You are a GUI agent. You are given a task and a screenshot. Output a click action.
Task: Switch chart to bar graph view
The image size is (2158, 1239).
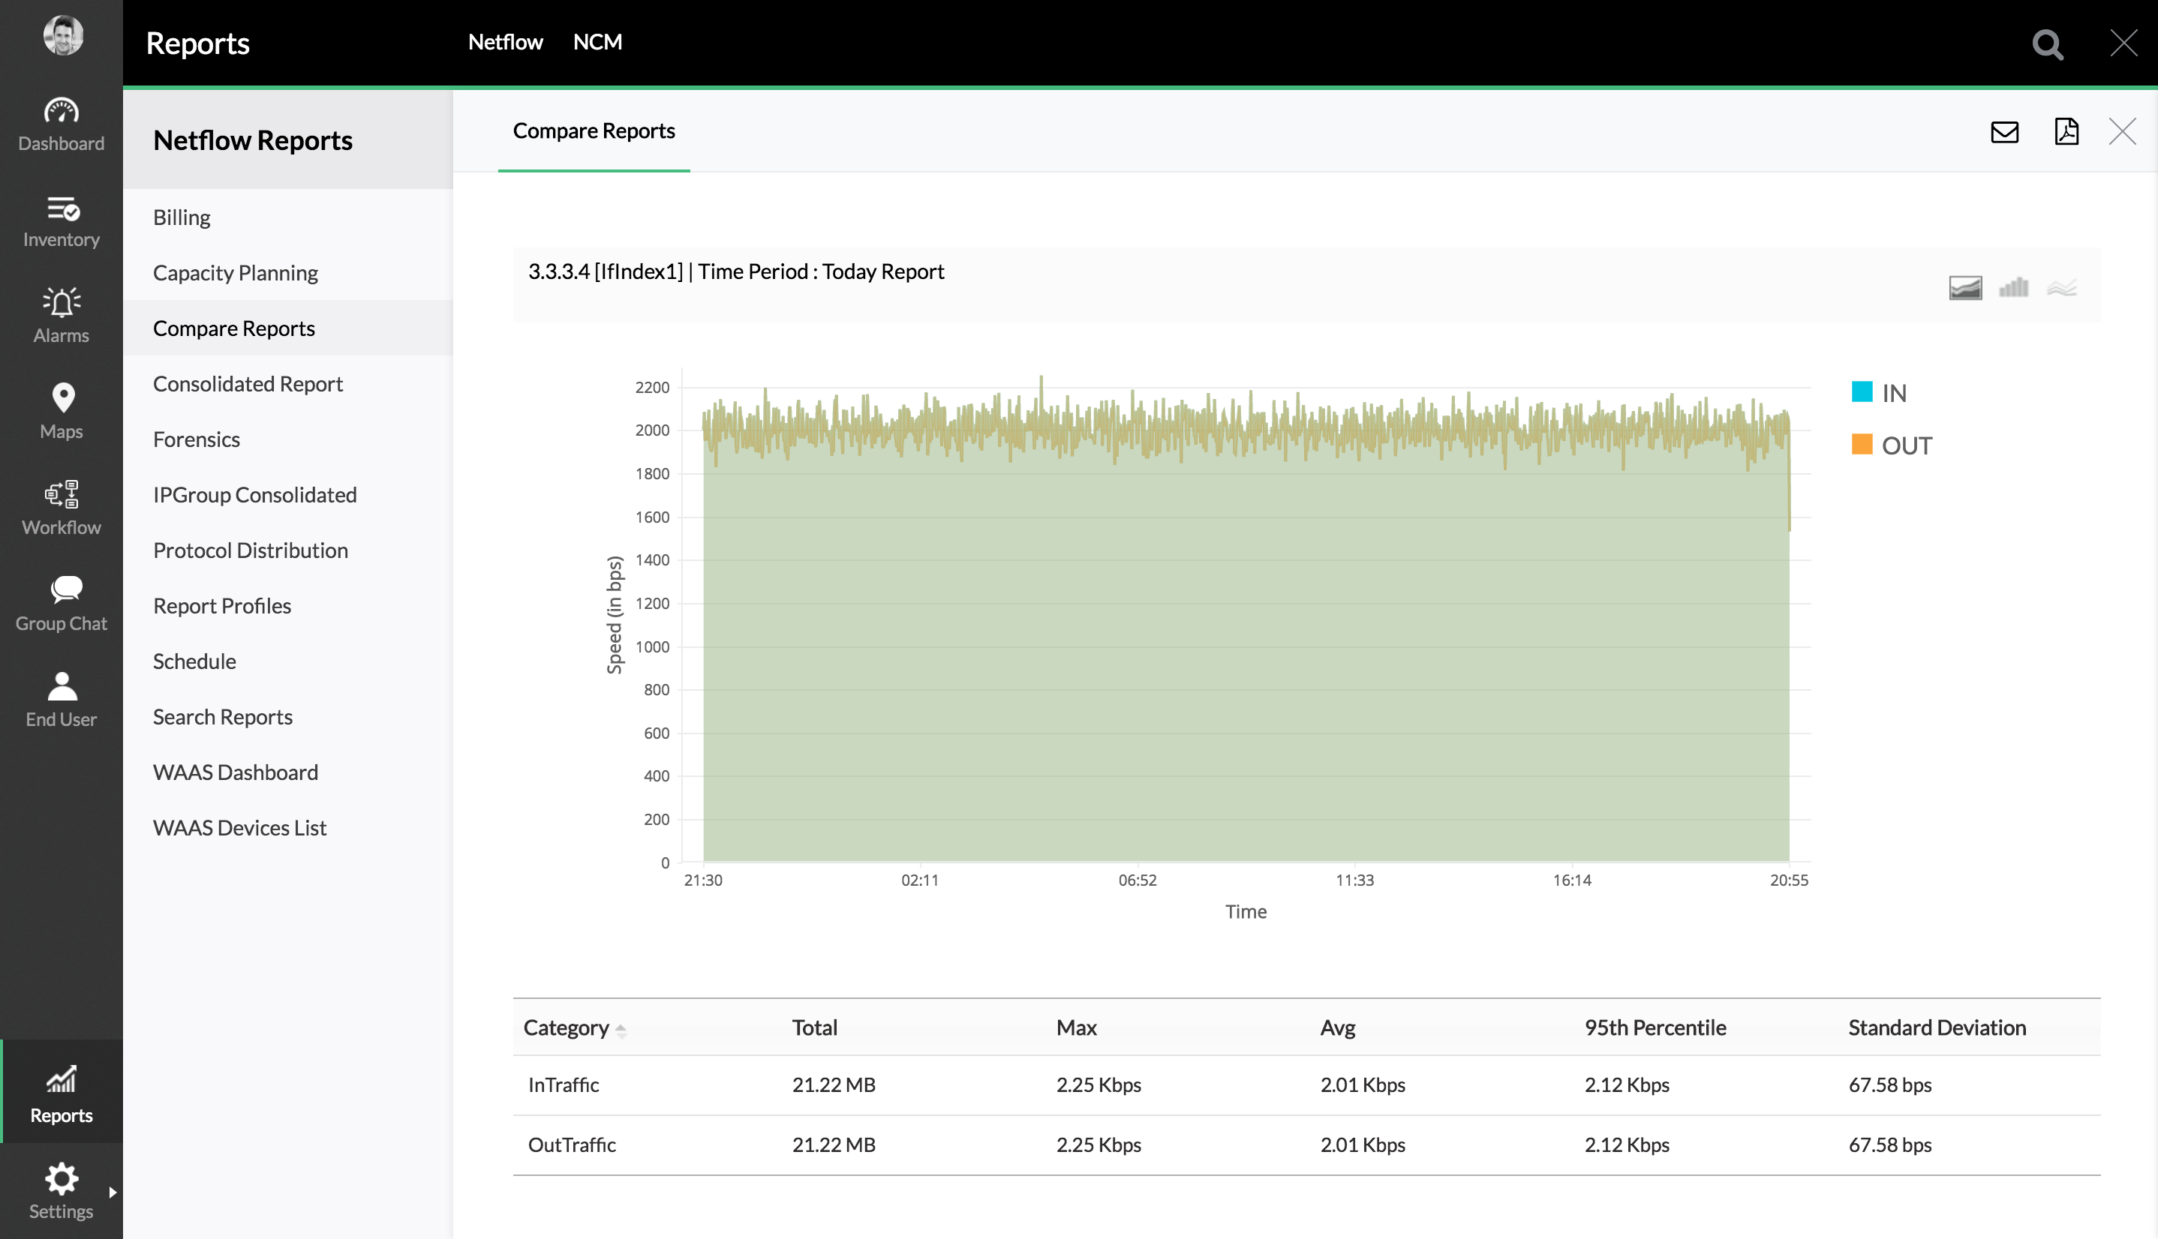[x=2014, y=286]
